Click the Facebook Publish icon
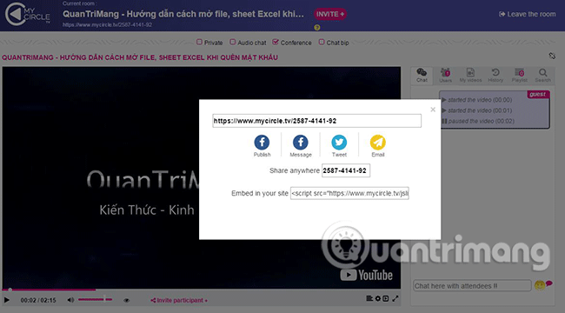The width and height of the screenshot is (565, 313). 262,142
